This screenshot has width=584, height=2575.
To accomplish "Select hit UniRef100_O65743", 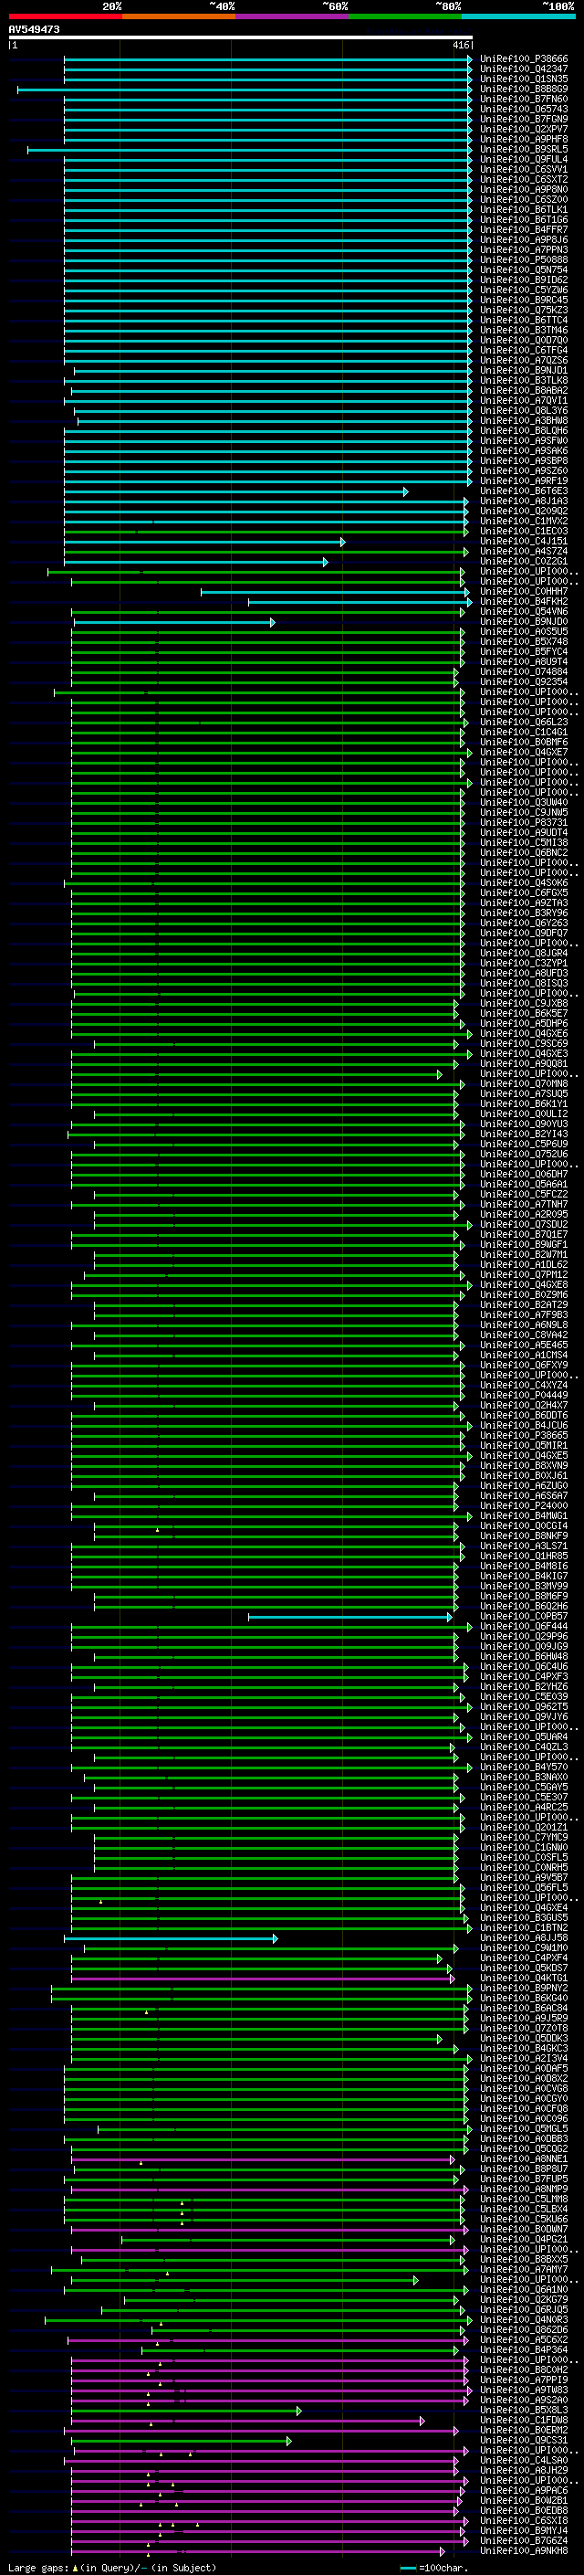I will 524,109.
